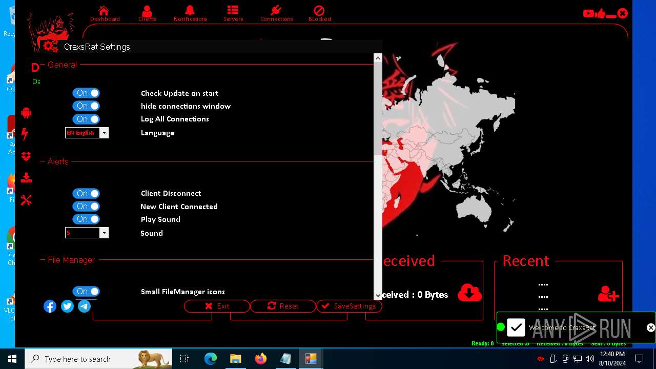
Task: Open the Clients person icon
Action: click(147, 11)
